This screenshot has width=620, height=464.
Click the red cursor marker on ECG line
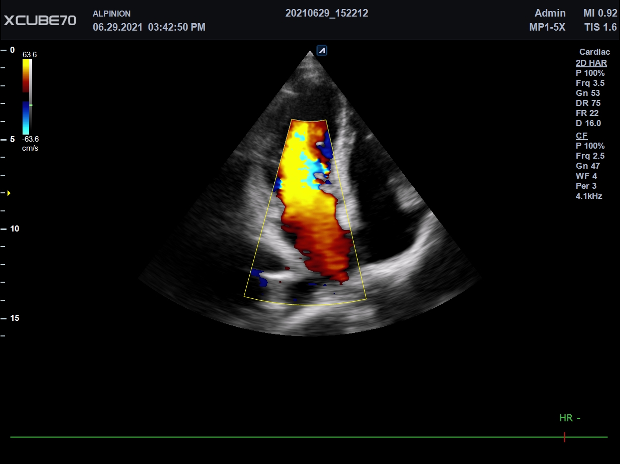click(564, 437)
